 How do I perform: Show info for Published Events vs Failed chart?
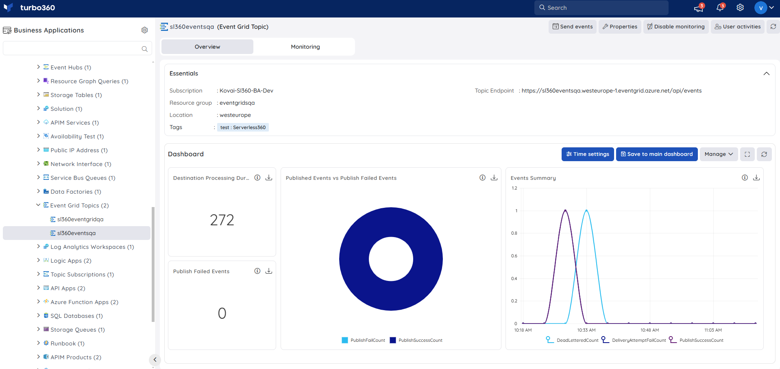(x=482, y=178)
